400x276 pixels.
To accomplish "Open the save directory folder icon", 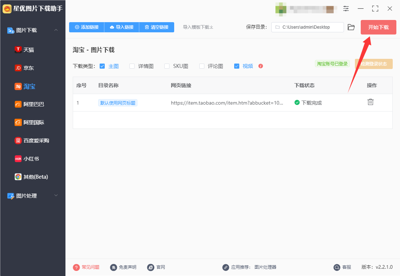I will click(x=351, y=27).
